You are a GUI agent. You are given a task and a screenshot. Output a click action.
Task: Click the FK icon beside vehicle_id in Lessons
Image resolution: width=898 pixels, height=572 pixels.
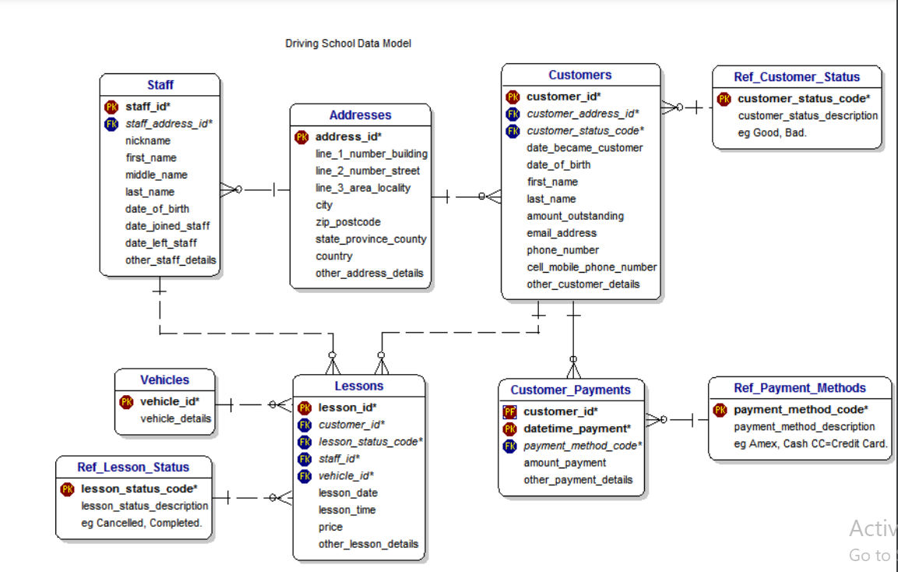click(x=305, y=475)
